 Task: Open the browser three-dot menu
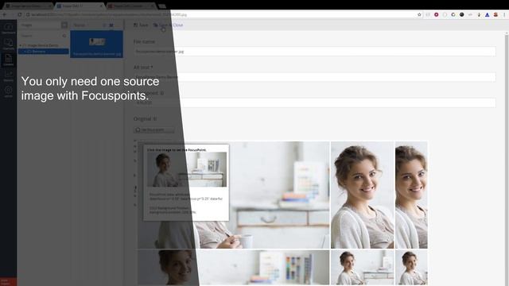tap(504, 14)
